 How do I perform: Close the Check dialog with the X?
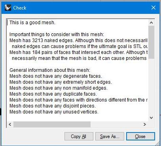click(153, 8)
